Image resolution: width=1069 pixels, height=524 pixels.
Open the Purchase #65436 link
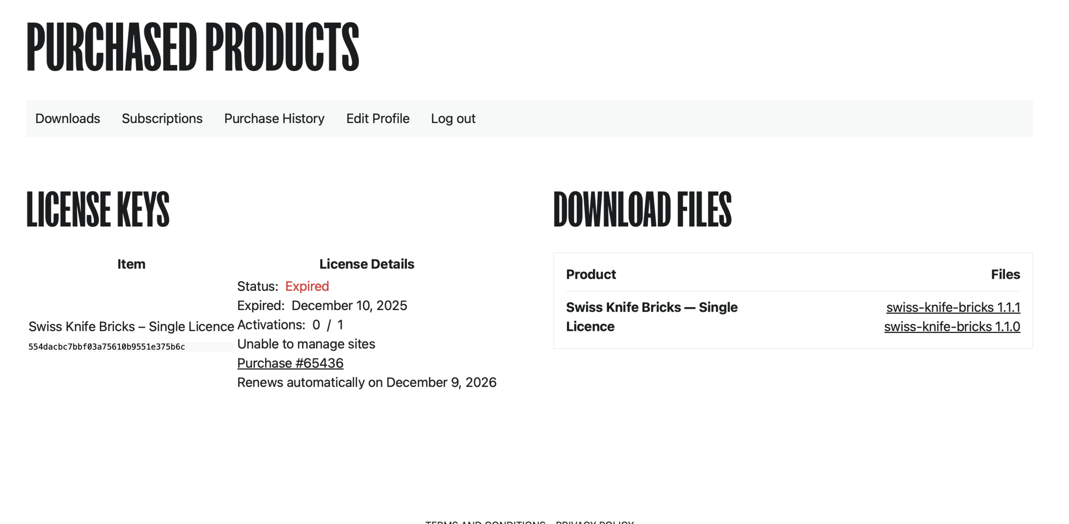290,363
